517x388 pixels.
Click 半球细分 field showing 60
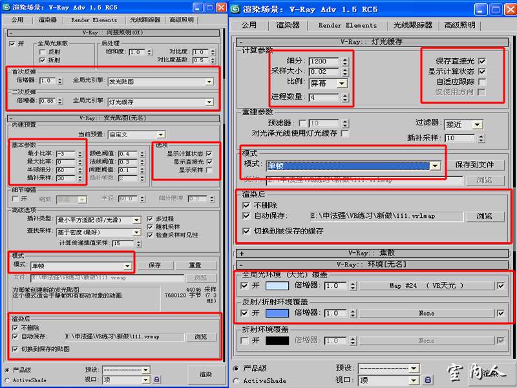[x=66, y=170]
